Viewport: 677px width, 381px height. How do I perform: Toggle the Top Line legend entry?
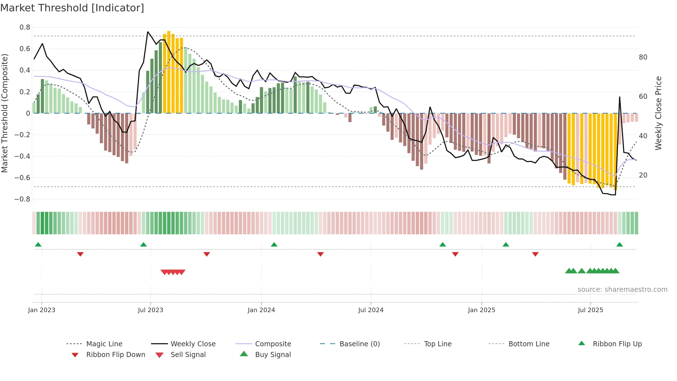[x=428, y=344]
